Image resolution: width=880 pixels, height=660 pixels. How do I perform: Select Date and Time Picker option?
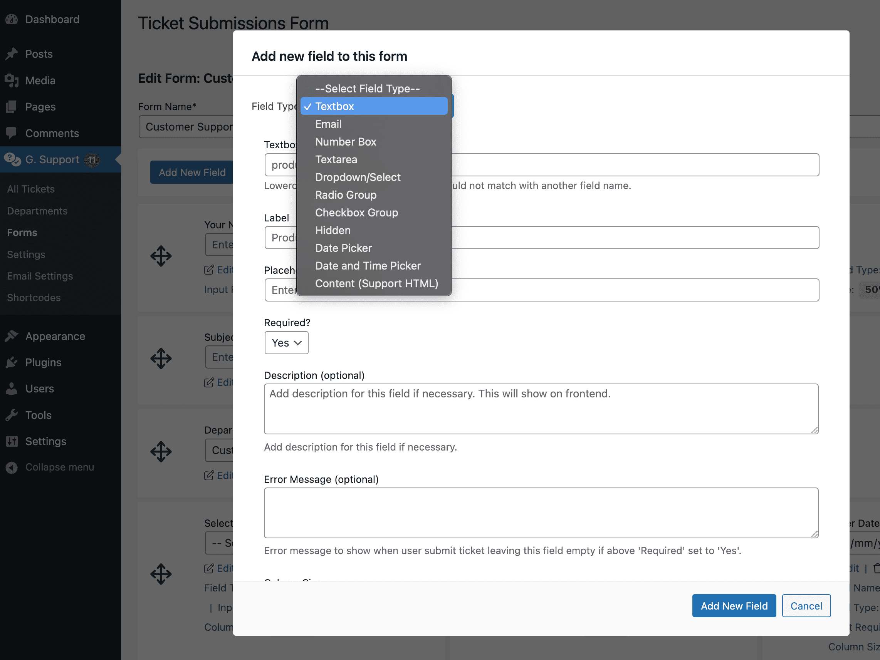click(367, 266)
